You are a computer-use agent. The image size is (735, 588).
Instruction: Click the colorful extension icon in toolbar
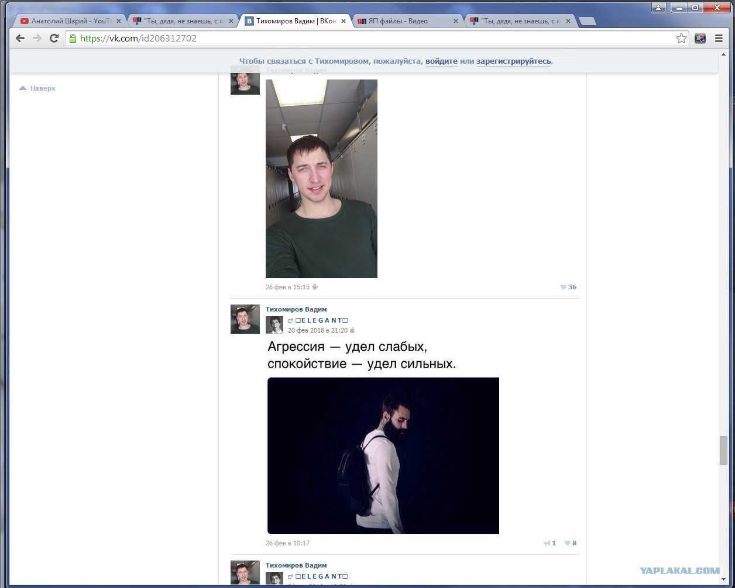[700, 39]
